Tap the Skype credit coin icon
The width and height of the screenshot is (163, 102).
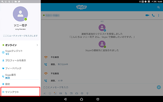(3, 52)
